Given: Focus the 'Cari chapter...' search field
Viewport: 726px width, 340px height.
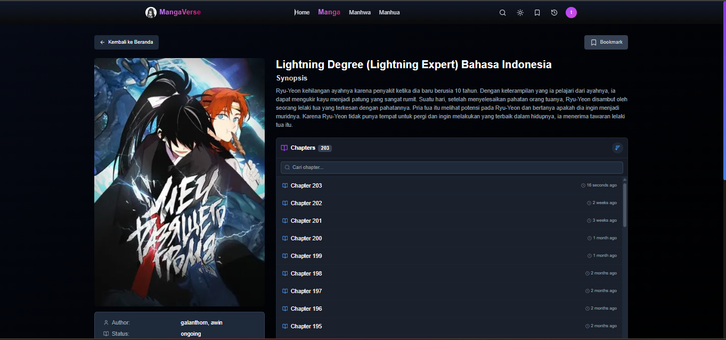Looking at the screenshot, I should coord(452,167).
